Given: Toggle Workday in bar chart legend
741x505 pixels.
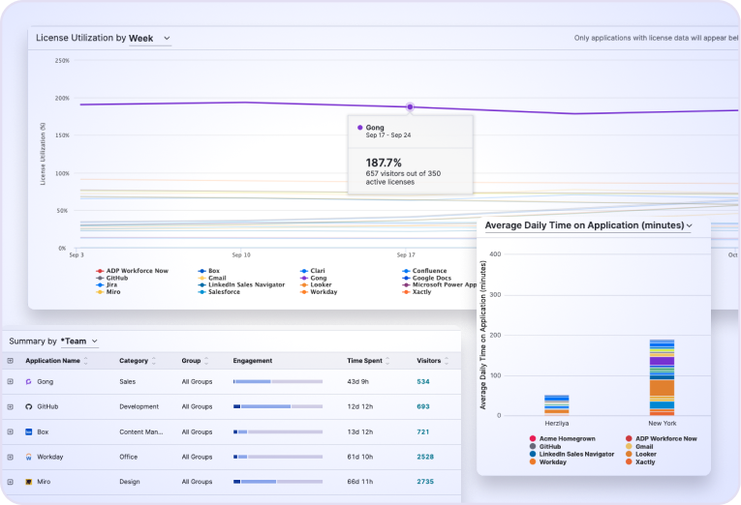Looking at the screenshot, I should coord(548,462).
